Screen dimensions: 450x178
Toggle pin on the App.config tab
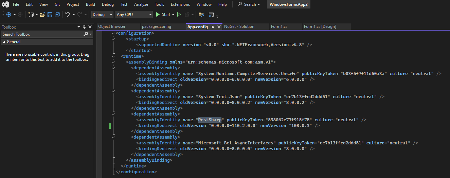[213, 27]
